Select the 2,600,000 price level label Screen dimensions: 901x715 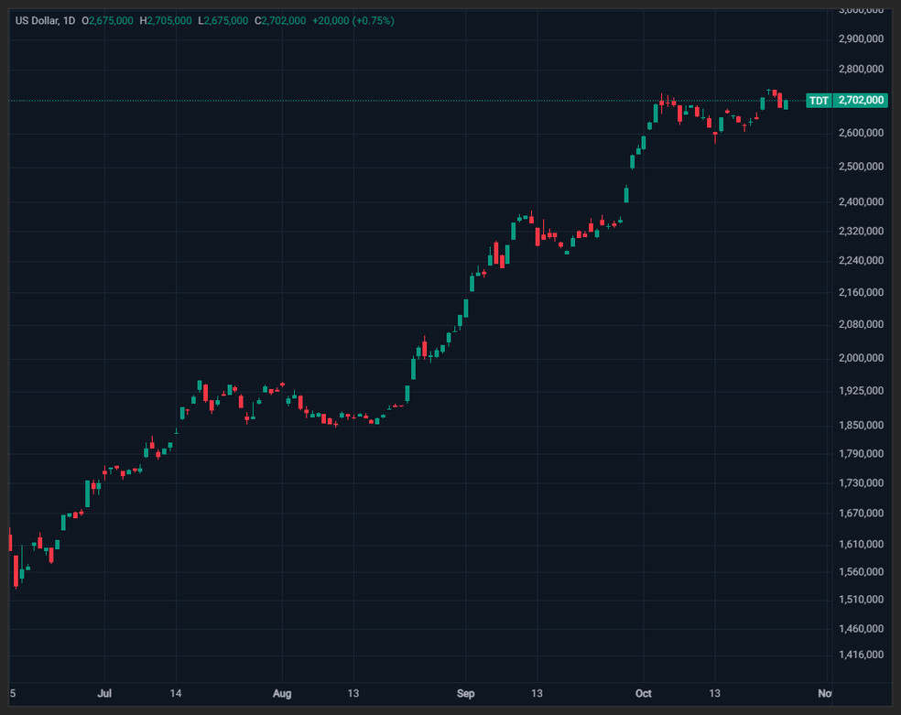click(861, 133)
